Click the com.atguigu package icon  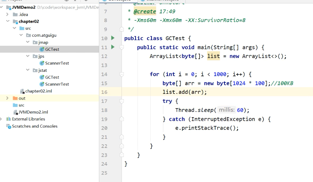28,35
